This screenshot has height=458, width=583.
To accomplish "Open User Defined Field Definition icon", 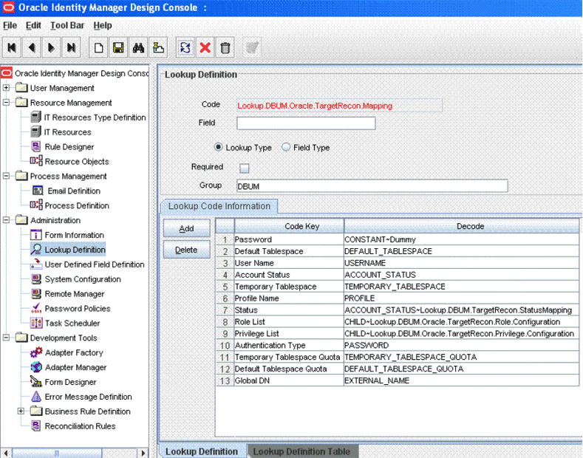I will pyautogui.click(x=36, y=264).
